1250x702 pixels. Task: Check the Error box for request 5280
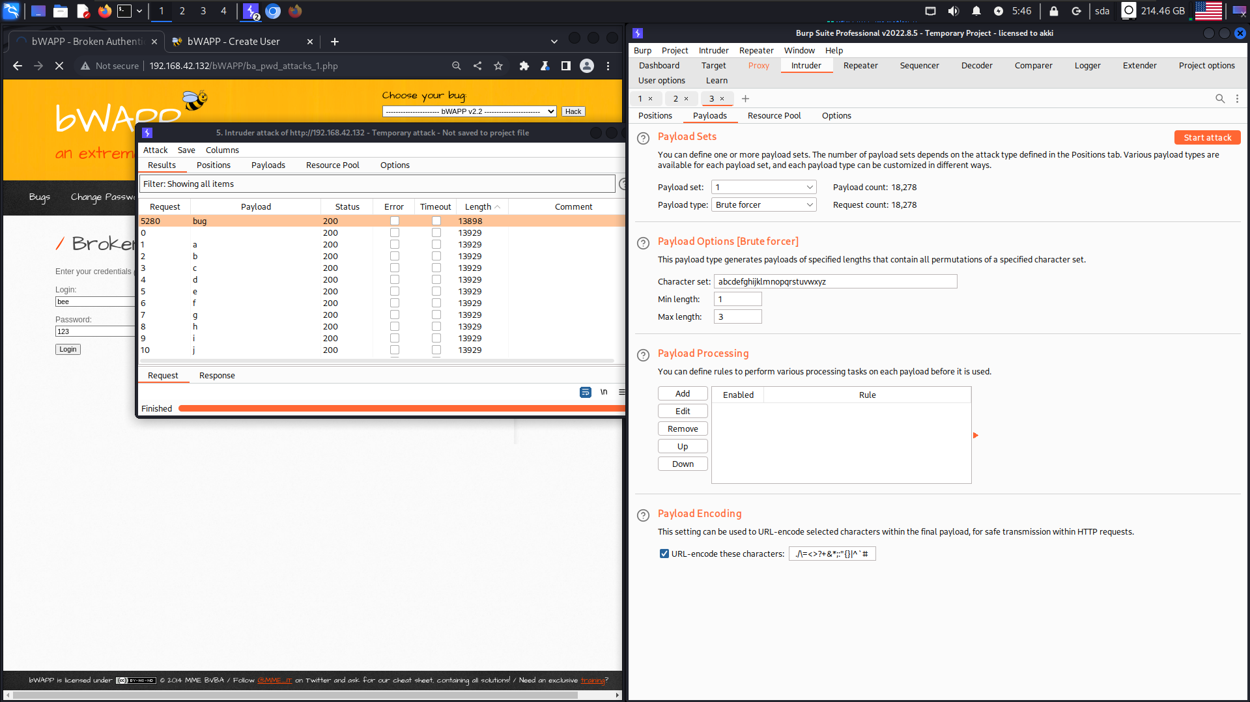point(394,221)
